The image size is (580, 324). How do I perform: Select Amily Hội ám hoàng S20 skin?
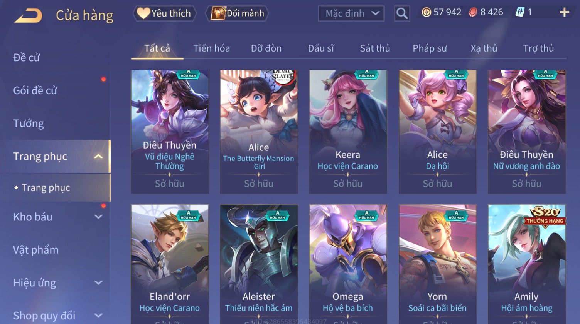tap(526, 264)
